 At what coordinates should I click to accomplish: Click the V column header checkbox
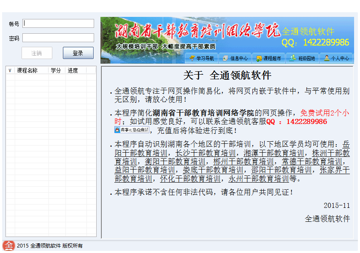(x=10, y=70)
